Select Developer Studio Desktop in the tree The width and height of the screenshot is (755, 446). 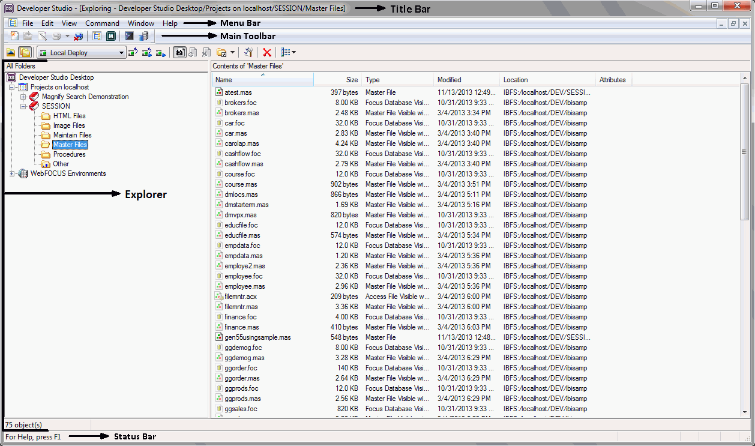[56, 77]
